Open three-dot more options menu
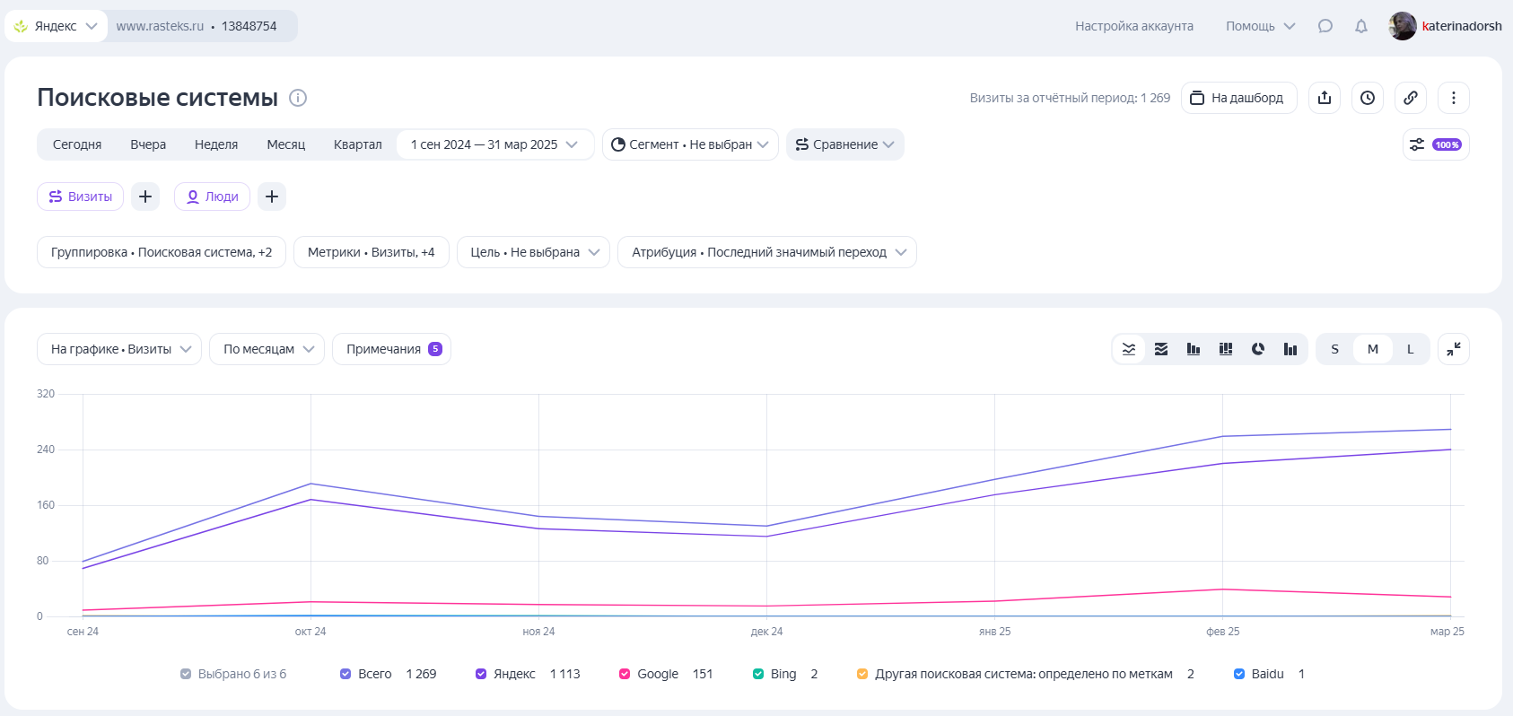This screenshot has width=1513, height=716. tap(1453, 98)
